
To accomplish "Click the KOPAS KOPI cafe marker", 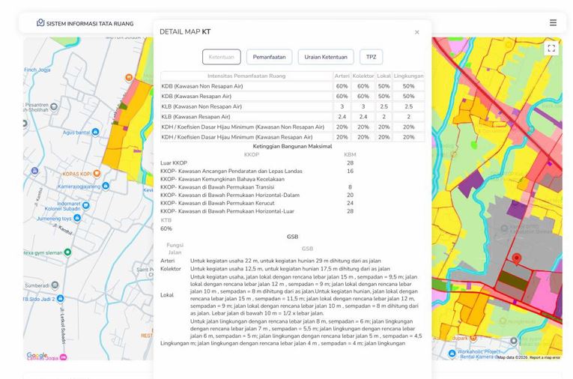I will pos(97,174).
